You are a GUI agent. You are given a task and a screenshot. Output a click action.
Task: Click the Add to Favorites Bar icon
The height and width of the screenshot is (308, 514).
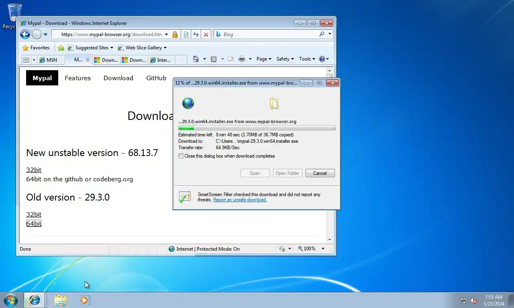61,48
